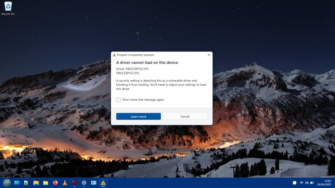The image size is (335, 188).
Task: Open the yellow File Explorer taskbar icon
Action: [36, 183]
